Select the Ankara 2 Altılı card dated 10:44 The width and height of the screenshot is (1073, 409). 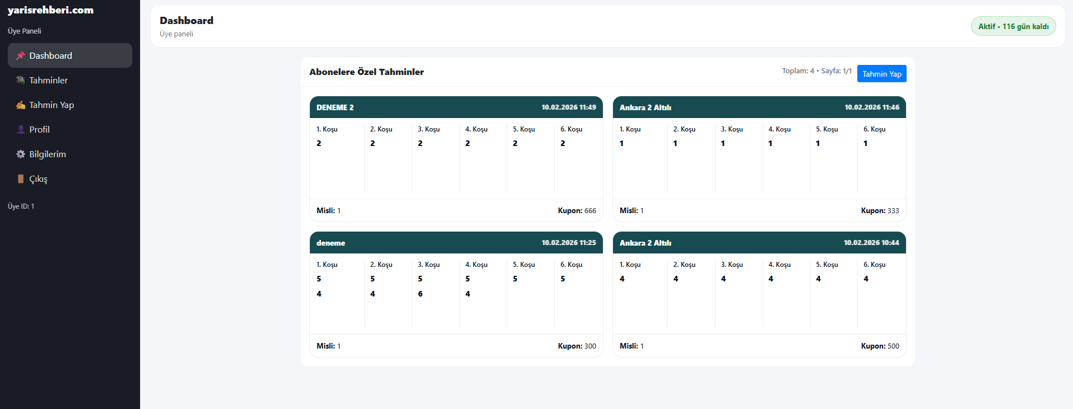759,243
